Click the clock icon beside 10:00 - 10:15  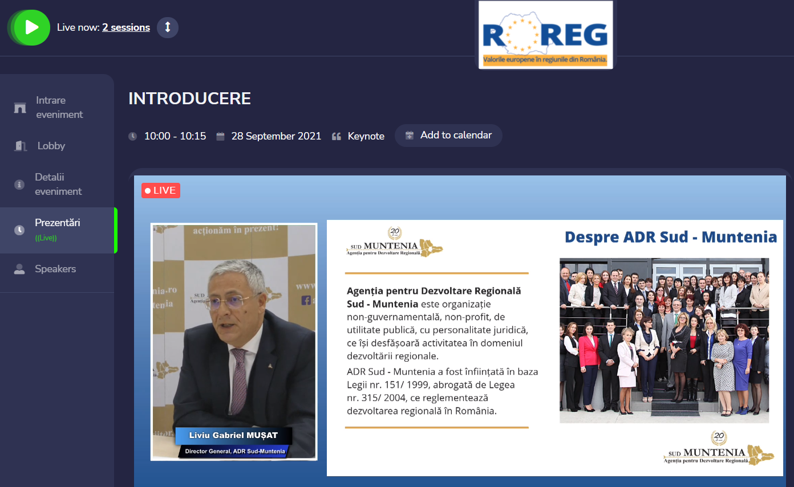(133, 136)
